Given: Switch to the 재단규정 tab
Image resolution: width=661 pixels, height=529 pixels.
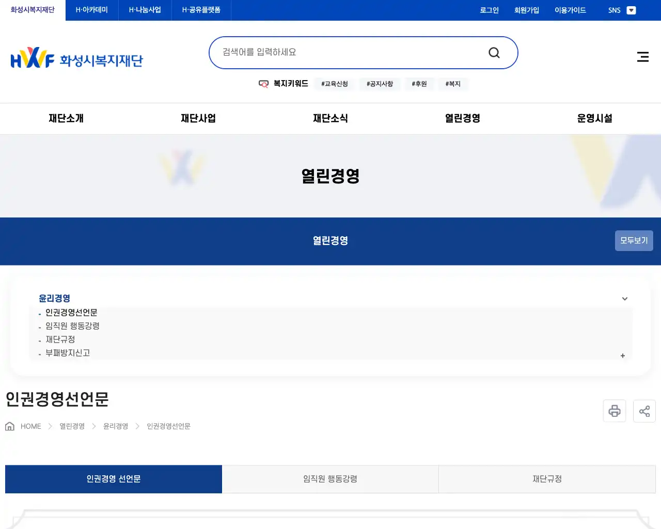Looking at the screenshot, I should [547, 479].
